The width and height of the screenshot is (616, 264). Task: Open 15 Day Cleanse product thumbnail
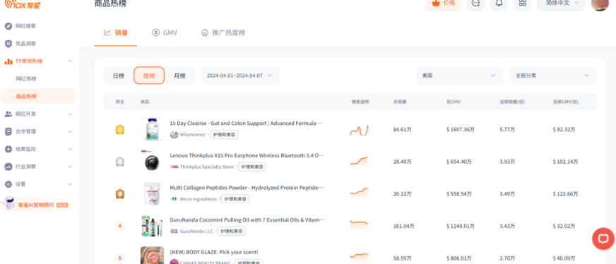click(x=152, y=129)
